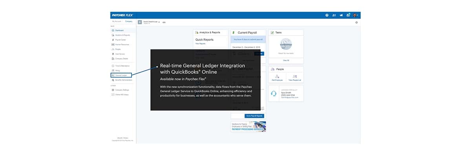Click the Analytics & Reports card header icon
Image resolution: width=471 pixels, height=157 pixels.
197,33
